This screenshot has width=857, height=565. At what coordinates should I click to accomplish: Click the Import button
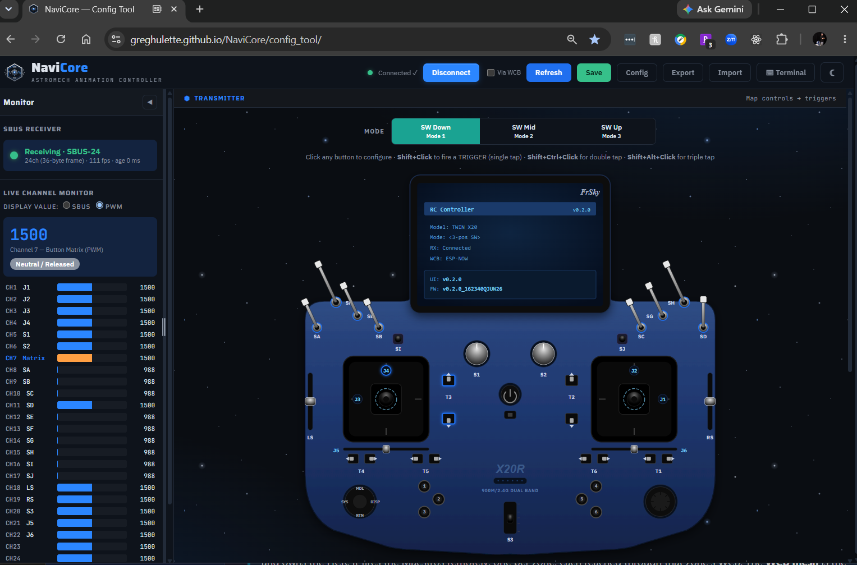click(730, 73)
